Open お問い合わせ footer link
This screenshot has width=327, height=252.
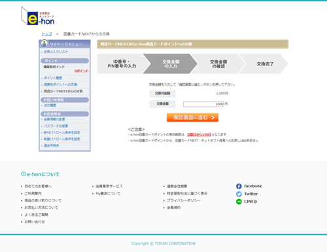click(35, 222)
